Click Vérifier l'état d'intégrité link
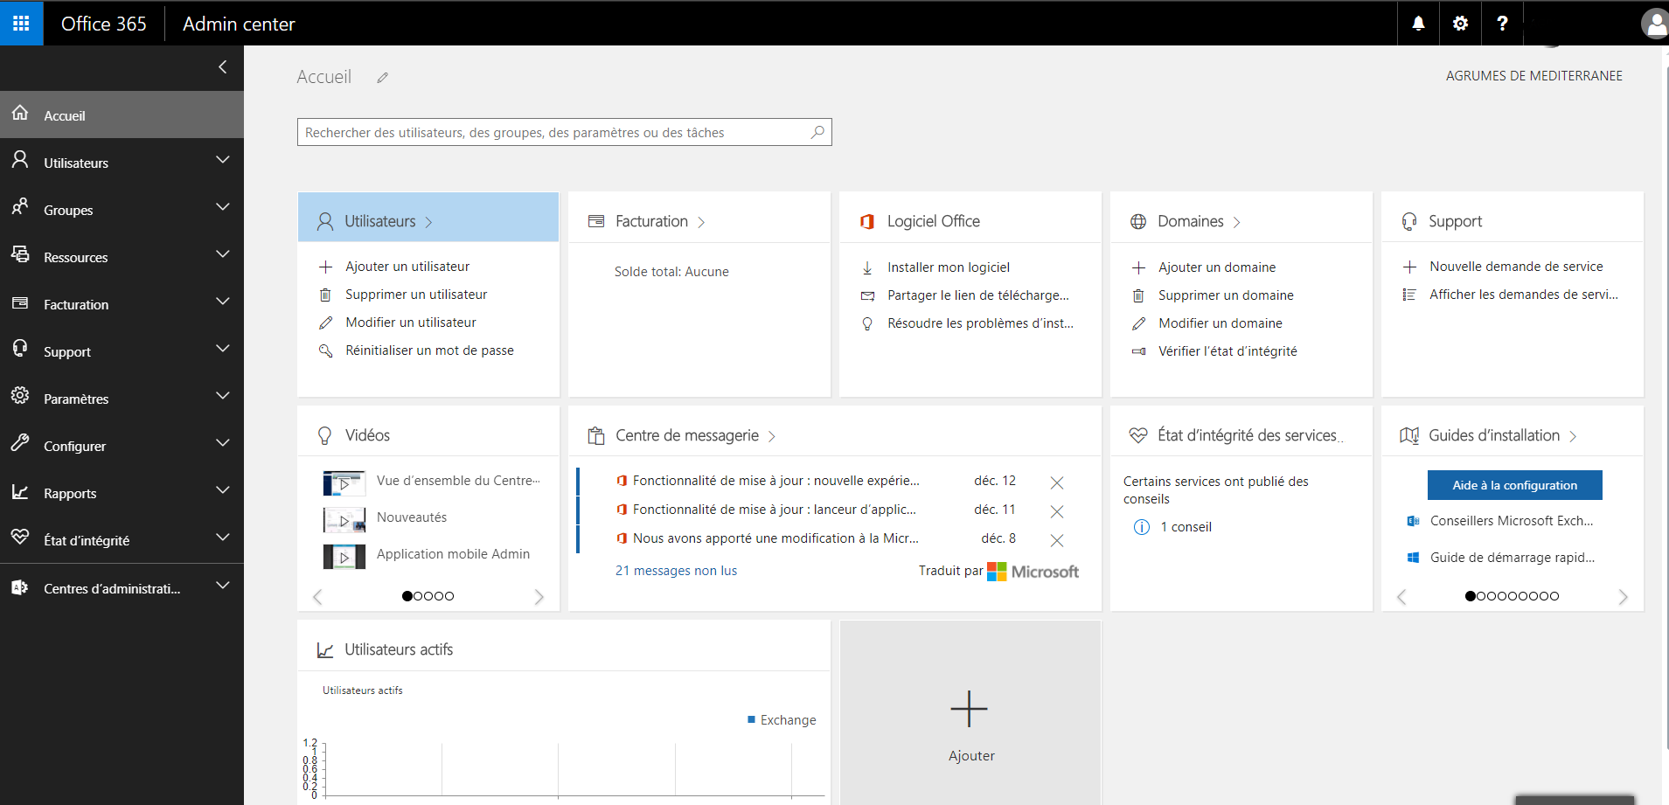 (x=1227, y=351)
